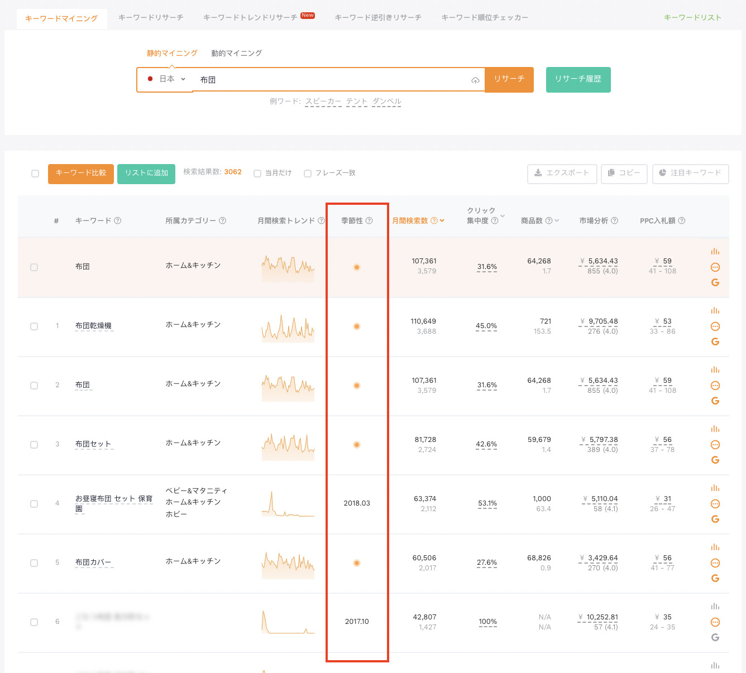Click Google icon in お昼寝布団 セット row
Screen dimensions: 746x673
tap(715, 519)
